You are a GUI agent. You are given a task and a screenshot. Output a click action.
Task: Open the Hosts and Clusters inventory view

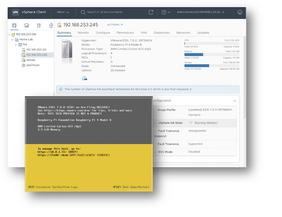click(14, 25)
